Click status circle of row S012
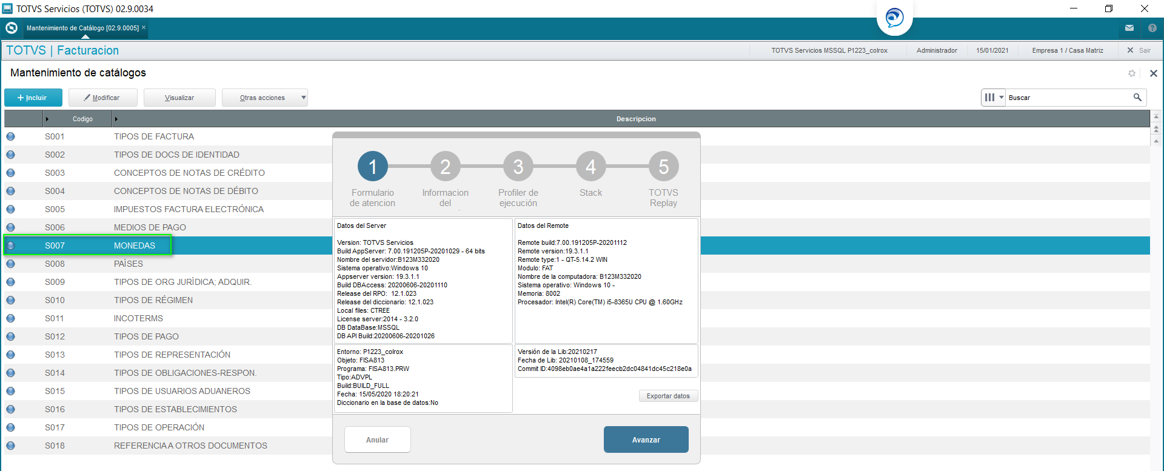1164x471 pixels. click(11, 336)
